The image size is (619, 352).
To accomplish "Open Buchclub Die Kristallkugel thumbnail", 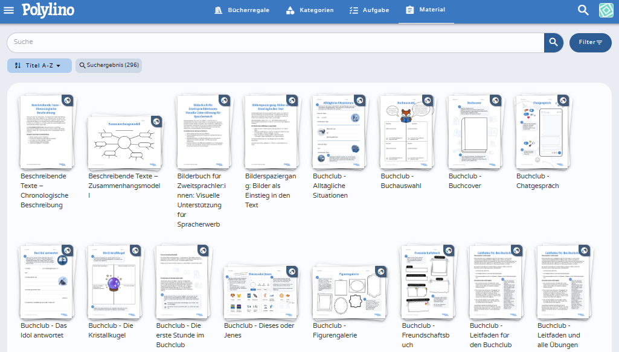I will click(x=115, y=282).
